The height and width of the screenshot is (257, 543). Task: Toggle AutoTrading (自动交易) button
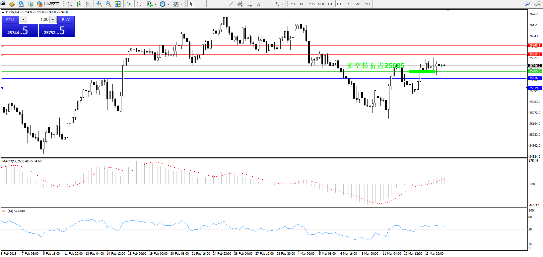pos(48,4)
